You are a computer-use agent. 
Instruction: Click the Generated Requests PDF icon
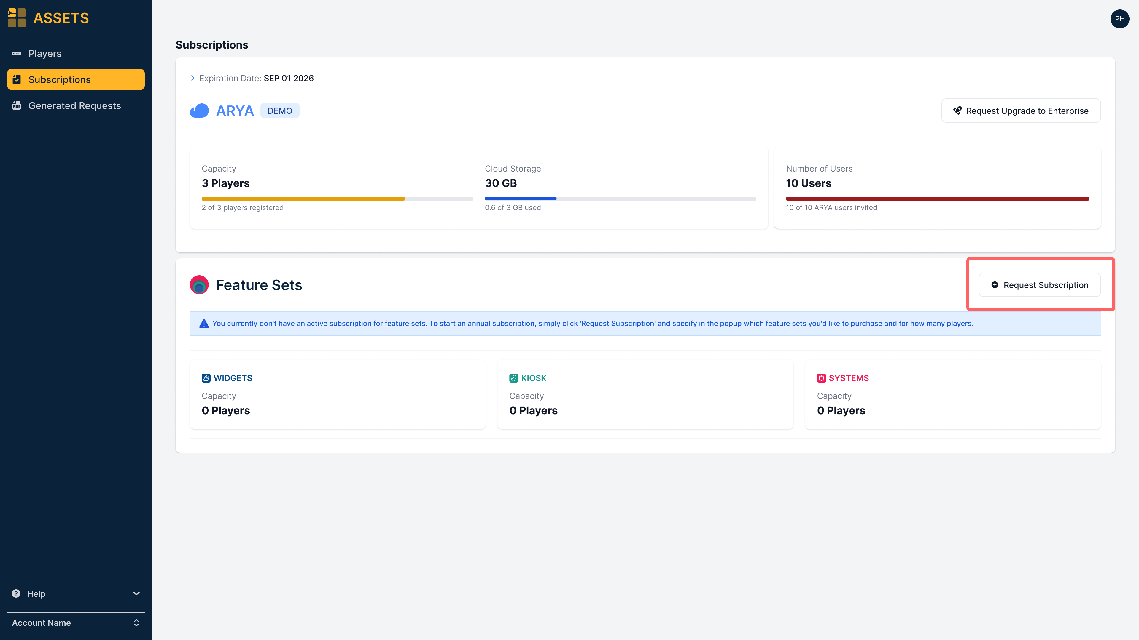coord(16,105)
